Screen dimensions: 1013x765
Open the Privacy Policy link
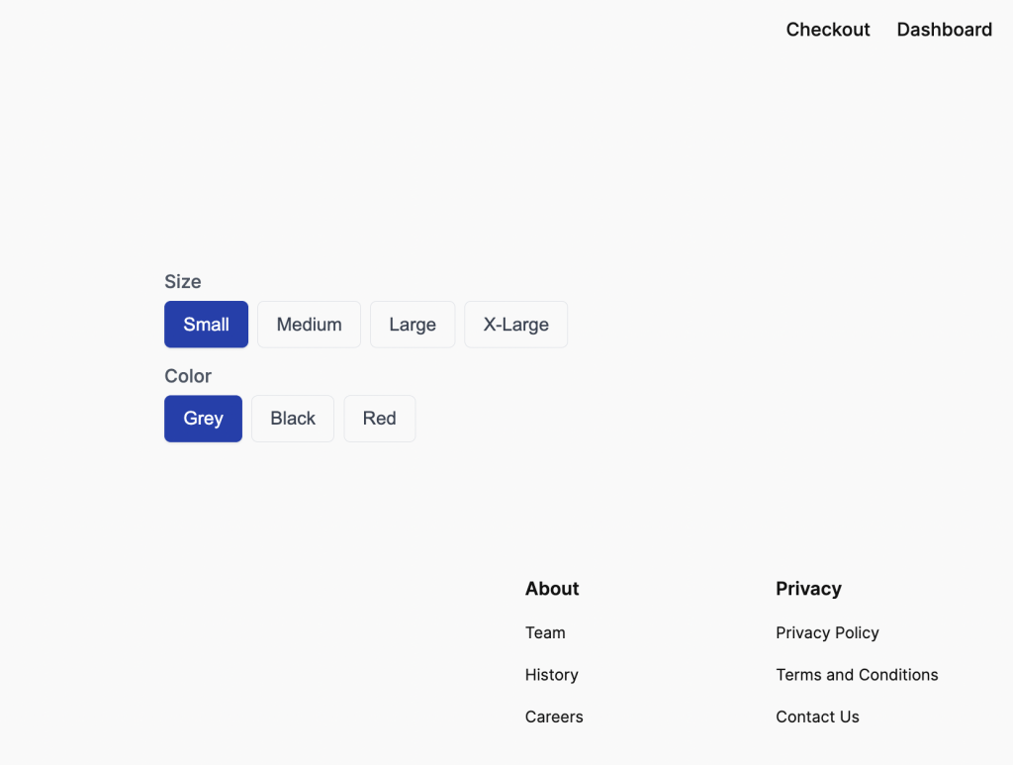pyautogui.click(x=827, y=633)
